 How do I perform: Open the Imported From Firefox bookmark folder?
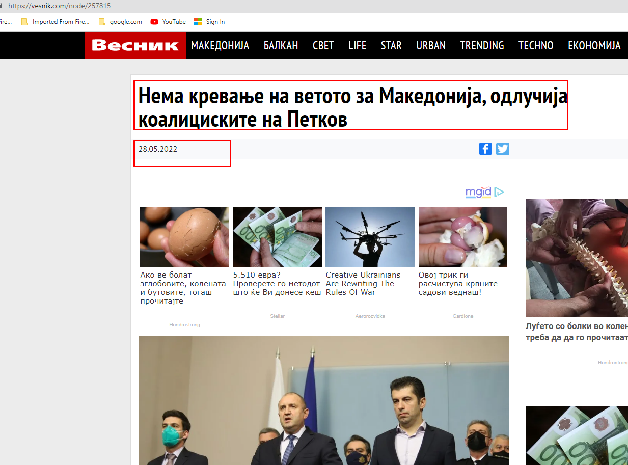(55, 22)
